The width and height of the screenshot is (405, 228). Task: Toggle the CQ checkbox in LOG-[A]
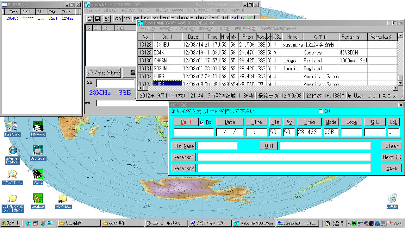pos(321,111)
